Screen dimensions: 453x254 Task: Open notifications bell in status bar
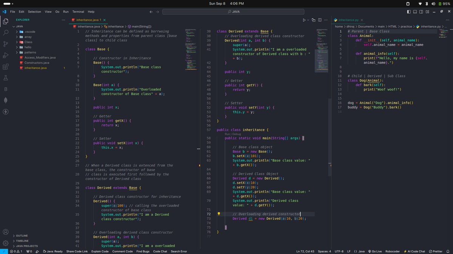coord(448,251)
